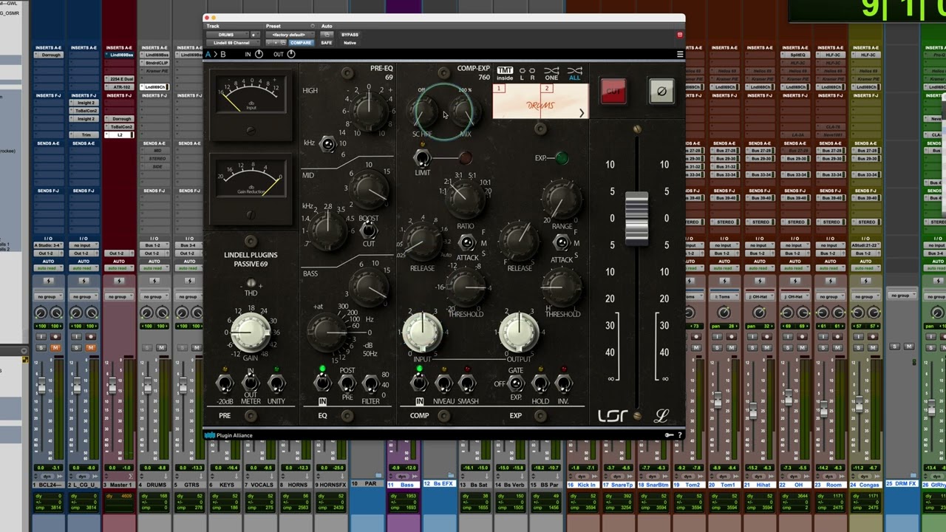Click the COMP-EXP 760 screw button
946x532 pixels.
pyautogui.click(x=443, y=72)
